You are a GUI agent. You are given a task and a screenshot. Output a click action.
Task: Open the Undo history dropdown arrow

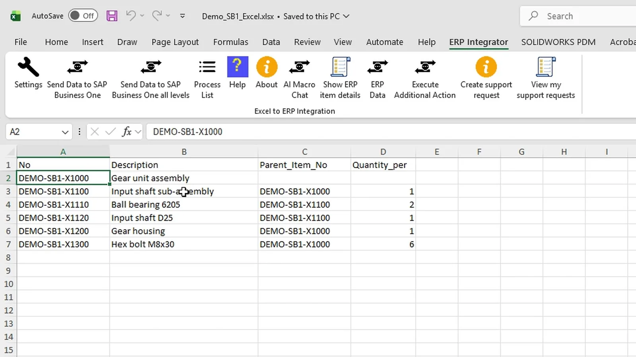coord(142,16)
